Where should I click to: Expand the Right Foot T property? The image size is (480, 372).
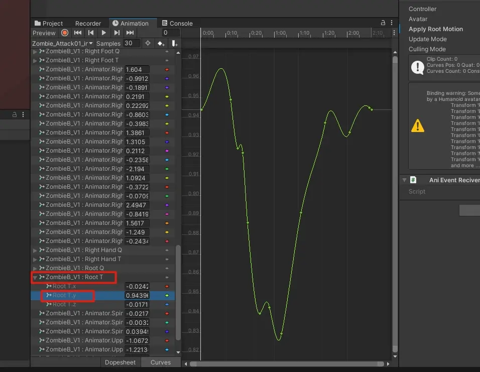tap(35, 61)
